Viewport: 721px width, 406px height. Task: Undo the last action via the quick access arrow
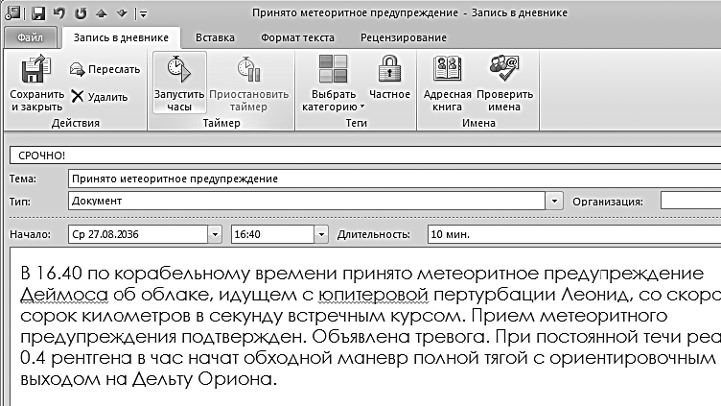click(x=59, y=12)
